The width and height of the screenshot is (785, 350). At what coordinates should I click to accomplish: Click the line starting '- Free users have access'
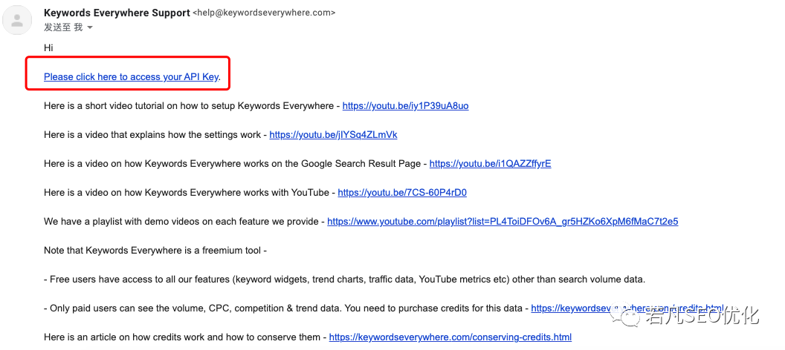pyautogui.click(x=344, y=280)
